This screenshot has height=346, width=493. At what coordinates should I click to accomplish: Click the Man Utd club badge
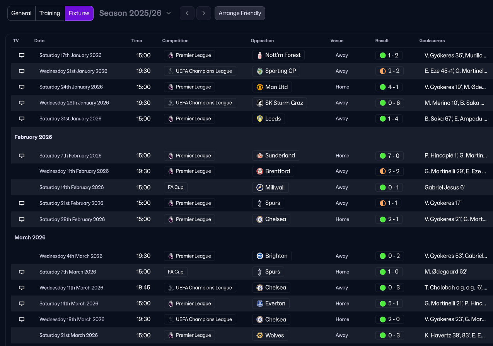[x=260, y=87]
